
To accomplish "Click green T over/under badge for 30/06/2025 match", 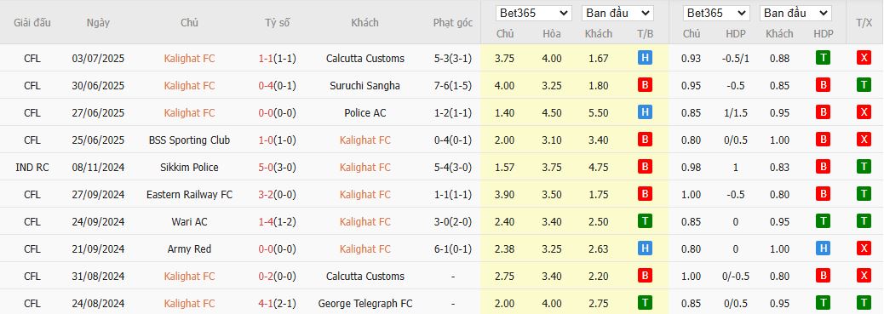I will (864, 86).
